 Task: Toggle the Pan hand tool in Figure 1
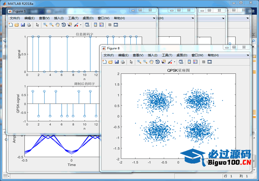click(58, 25)
